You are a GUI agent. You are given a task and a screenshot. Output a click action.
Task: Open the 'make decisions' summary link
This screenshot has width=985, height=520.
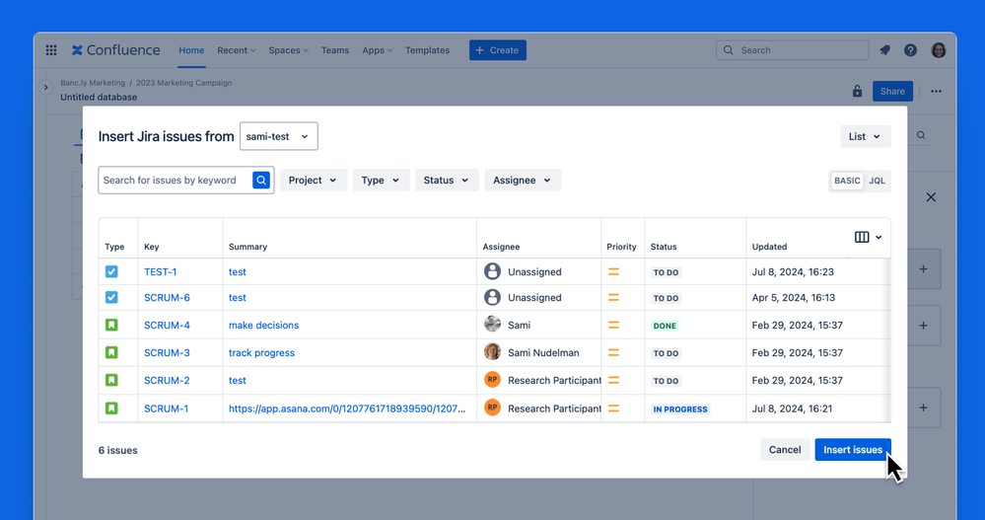point(264,325)
